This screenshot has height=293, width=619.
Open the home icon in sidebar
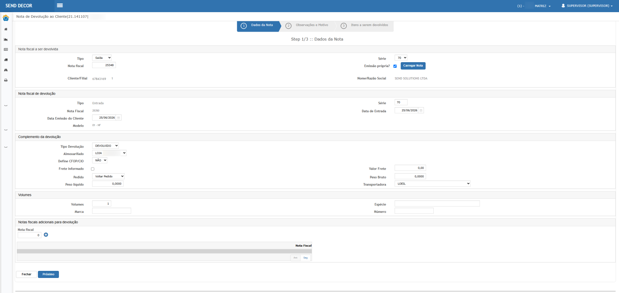(6, 29)
